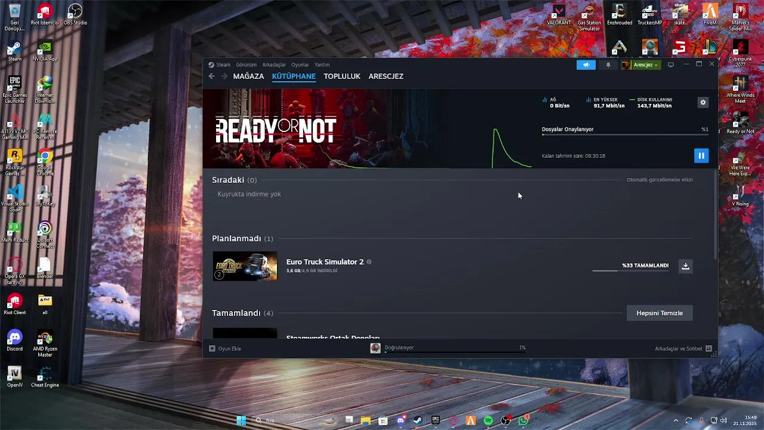Start the Euro Truck Simulator 2 download
The image size is (764, 430).
(686, 266)
